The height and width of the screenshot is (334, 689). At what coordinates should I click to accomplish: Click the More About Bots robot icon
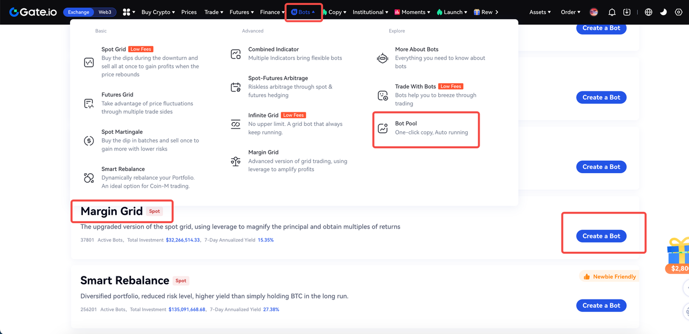click(x=383, y=58)
